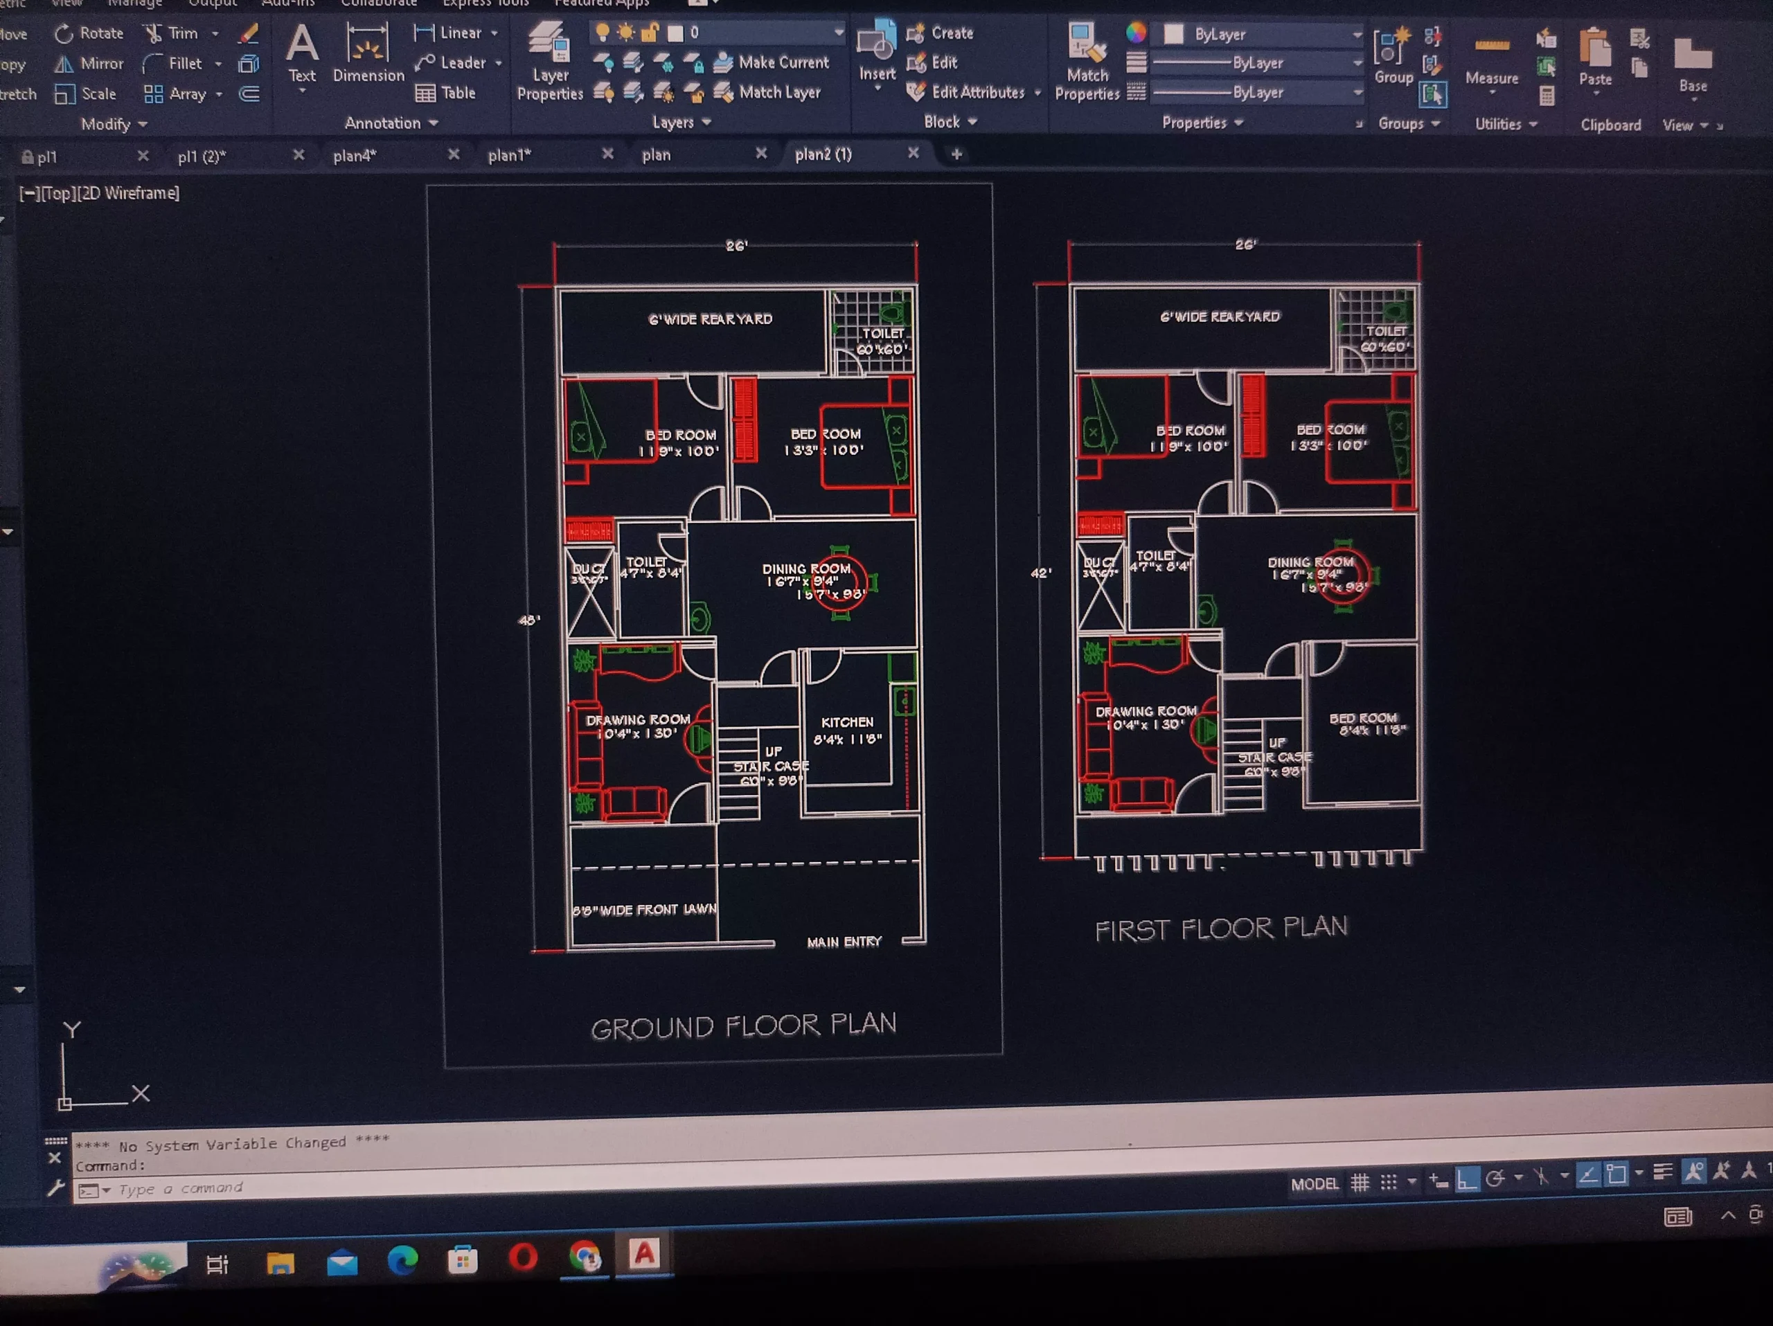
Task: Toggle Ortho mode in status bar
Action: pos(1467,1180)
